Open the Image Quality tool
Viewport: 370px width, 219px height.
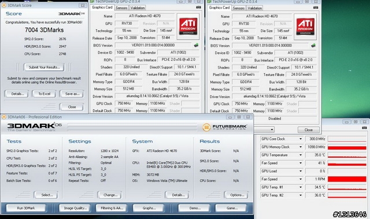(x=75, y=208)
